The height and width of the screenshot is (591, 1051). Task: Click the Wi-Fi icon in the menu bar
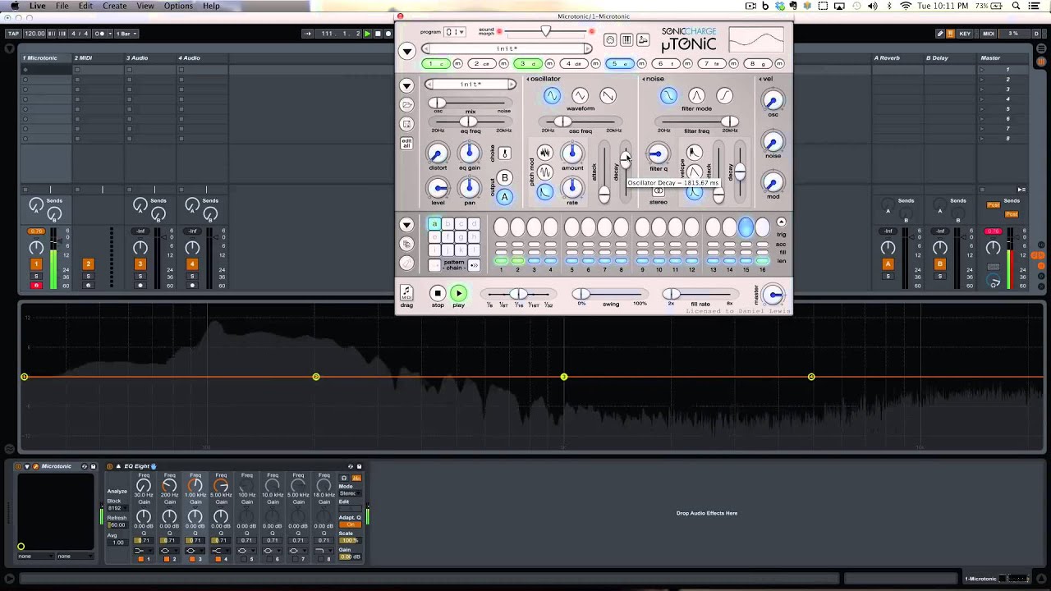[x=906, y=6]
